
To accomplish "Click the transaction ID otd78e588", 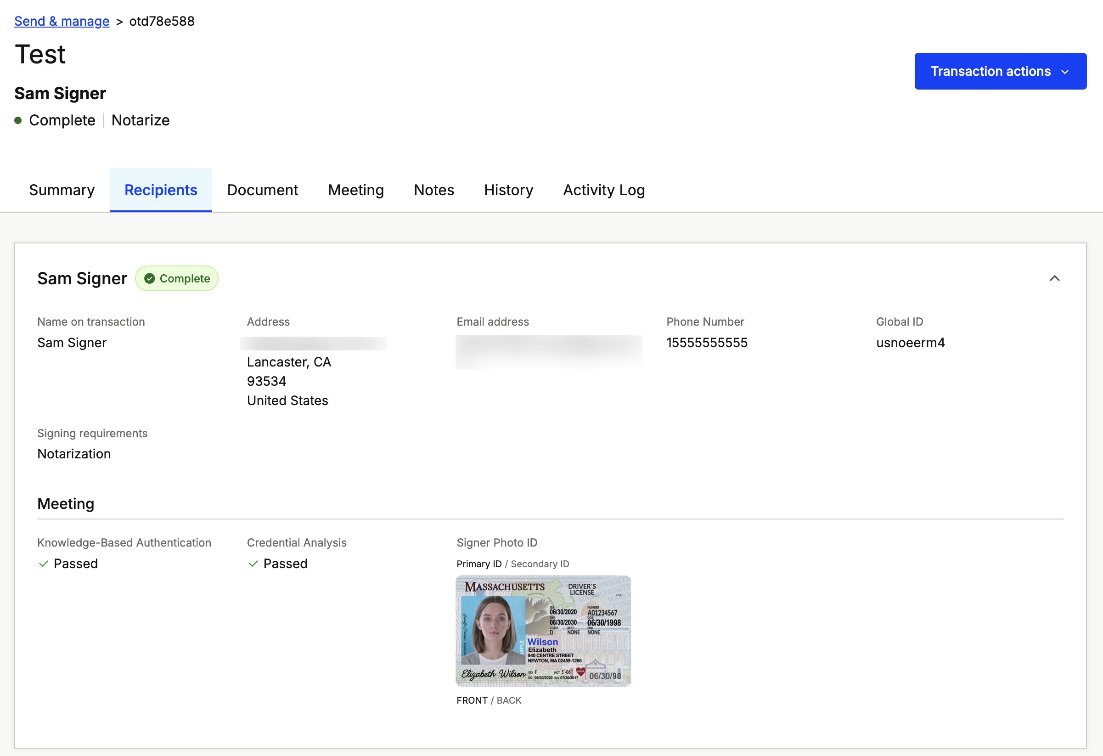I will [x=162, y=21].
